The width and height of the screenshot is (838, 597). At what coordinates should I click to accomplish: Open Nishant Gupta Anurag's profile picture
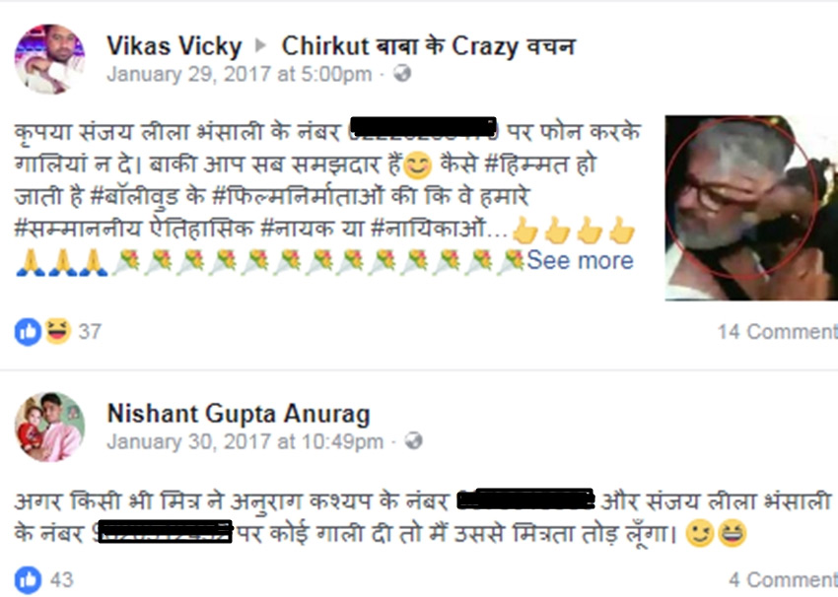coord(49,427)
